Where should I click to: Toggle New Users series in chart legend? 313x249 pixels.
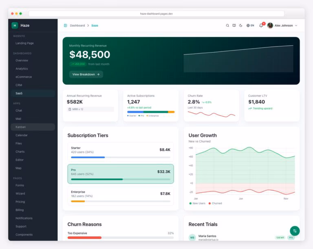[x=198, y=203]
